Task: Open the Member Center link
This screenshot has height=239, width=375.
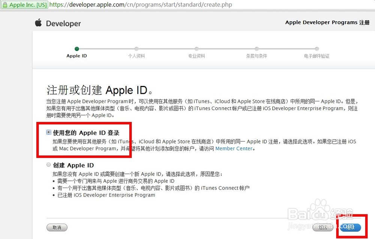Action: pyautogui.click(x=234, y=148)
